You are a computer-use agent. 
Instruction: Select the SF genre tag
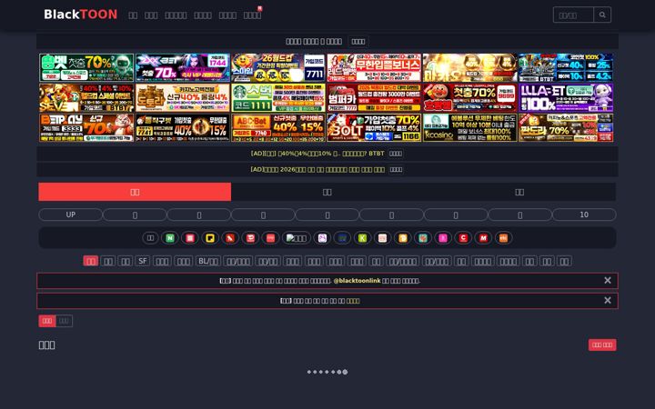[x=143, y=261]
